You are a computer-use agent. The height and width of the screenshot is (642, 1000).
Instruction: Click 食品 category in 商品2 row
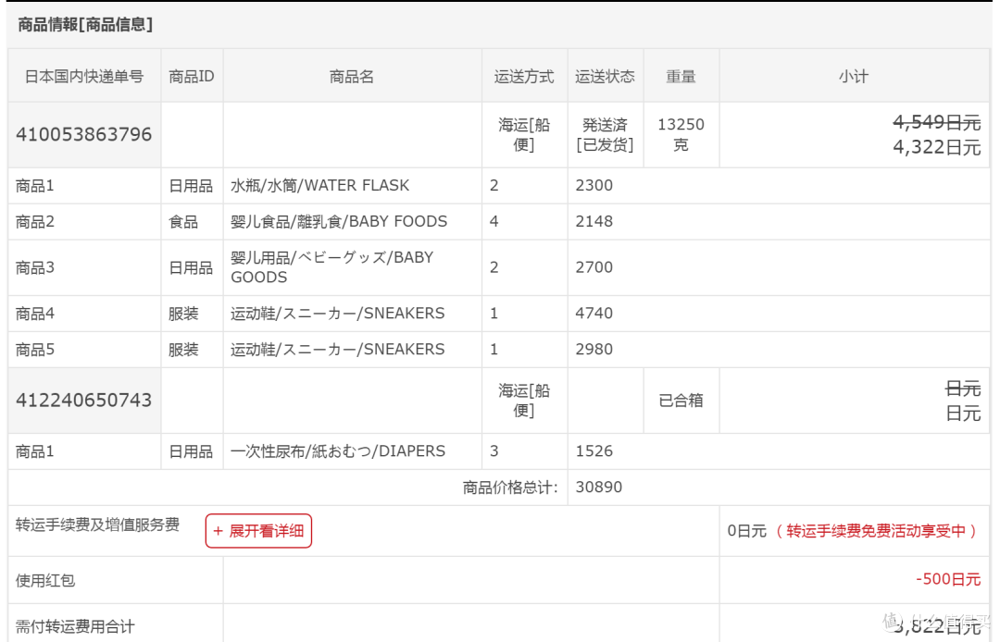click(183, 221)
